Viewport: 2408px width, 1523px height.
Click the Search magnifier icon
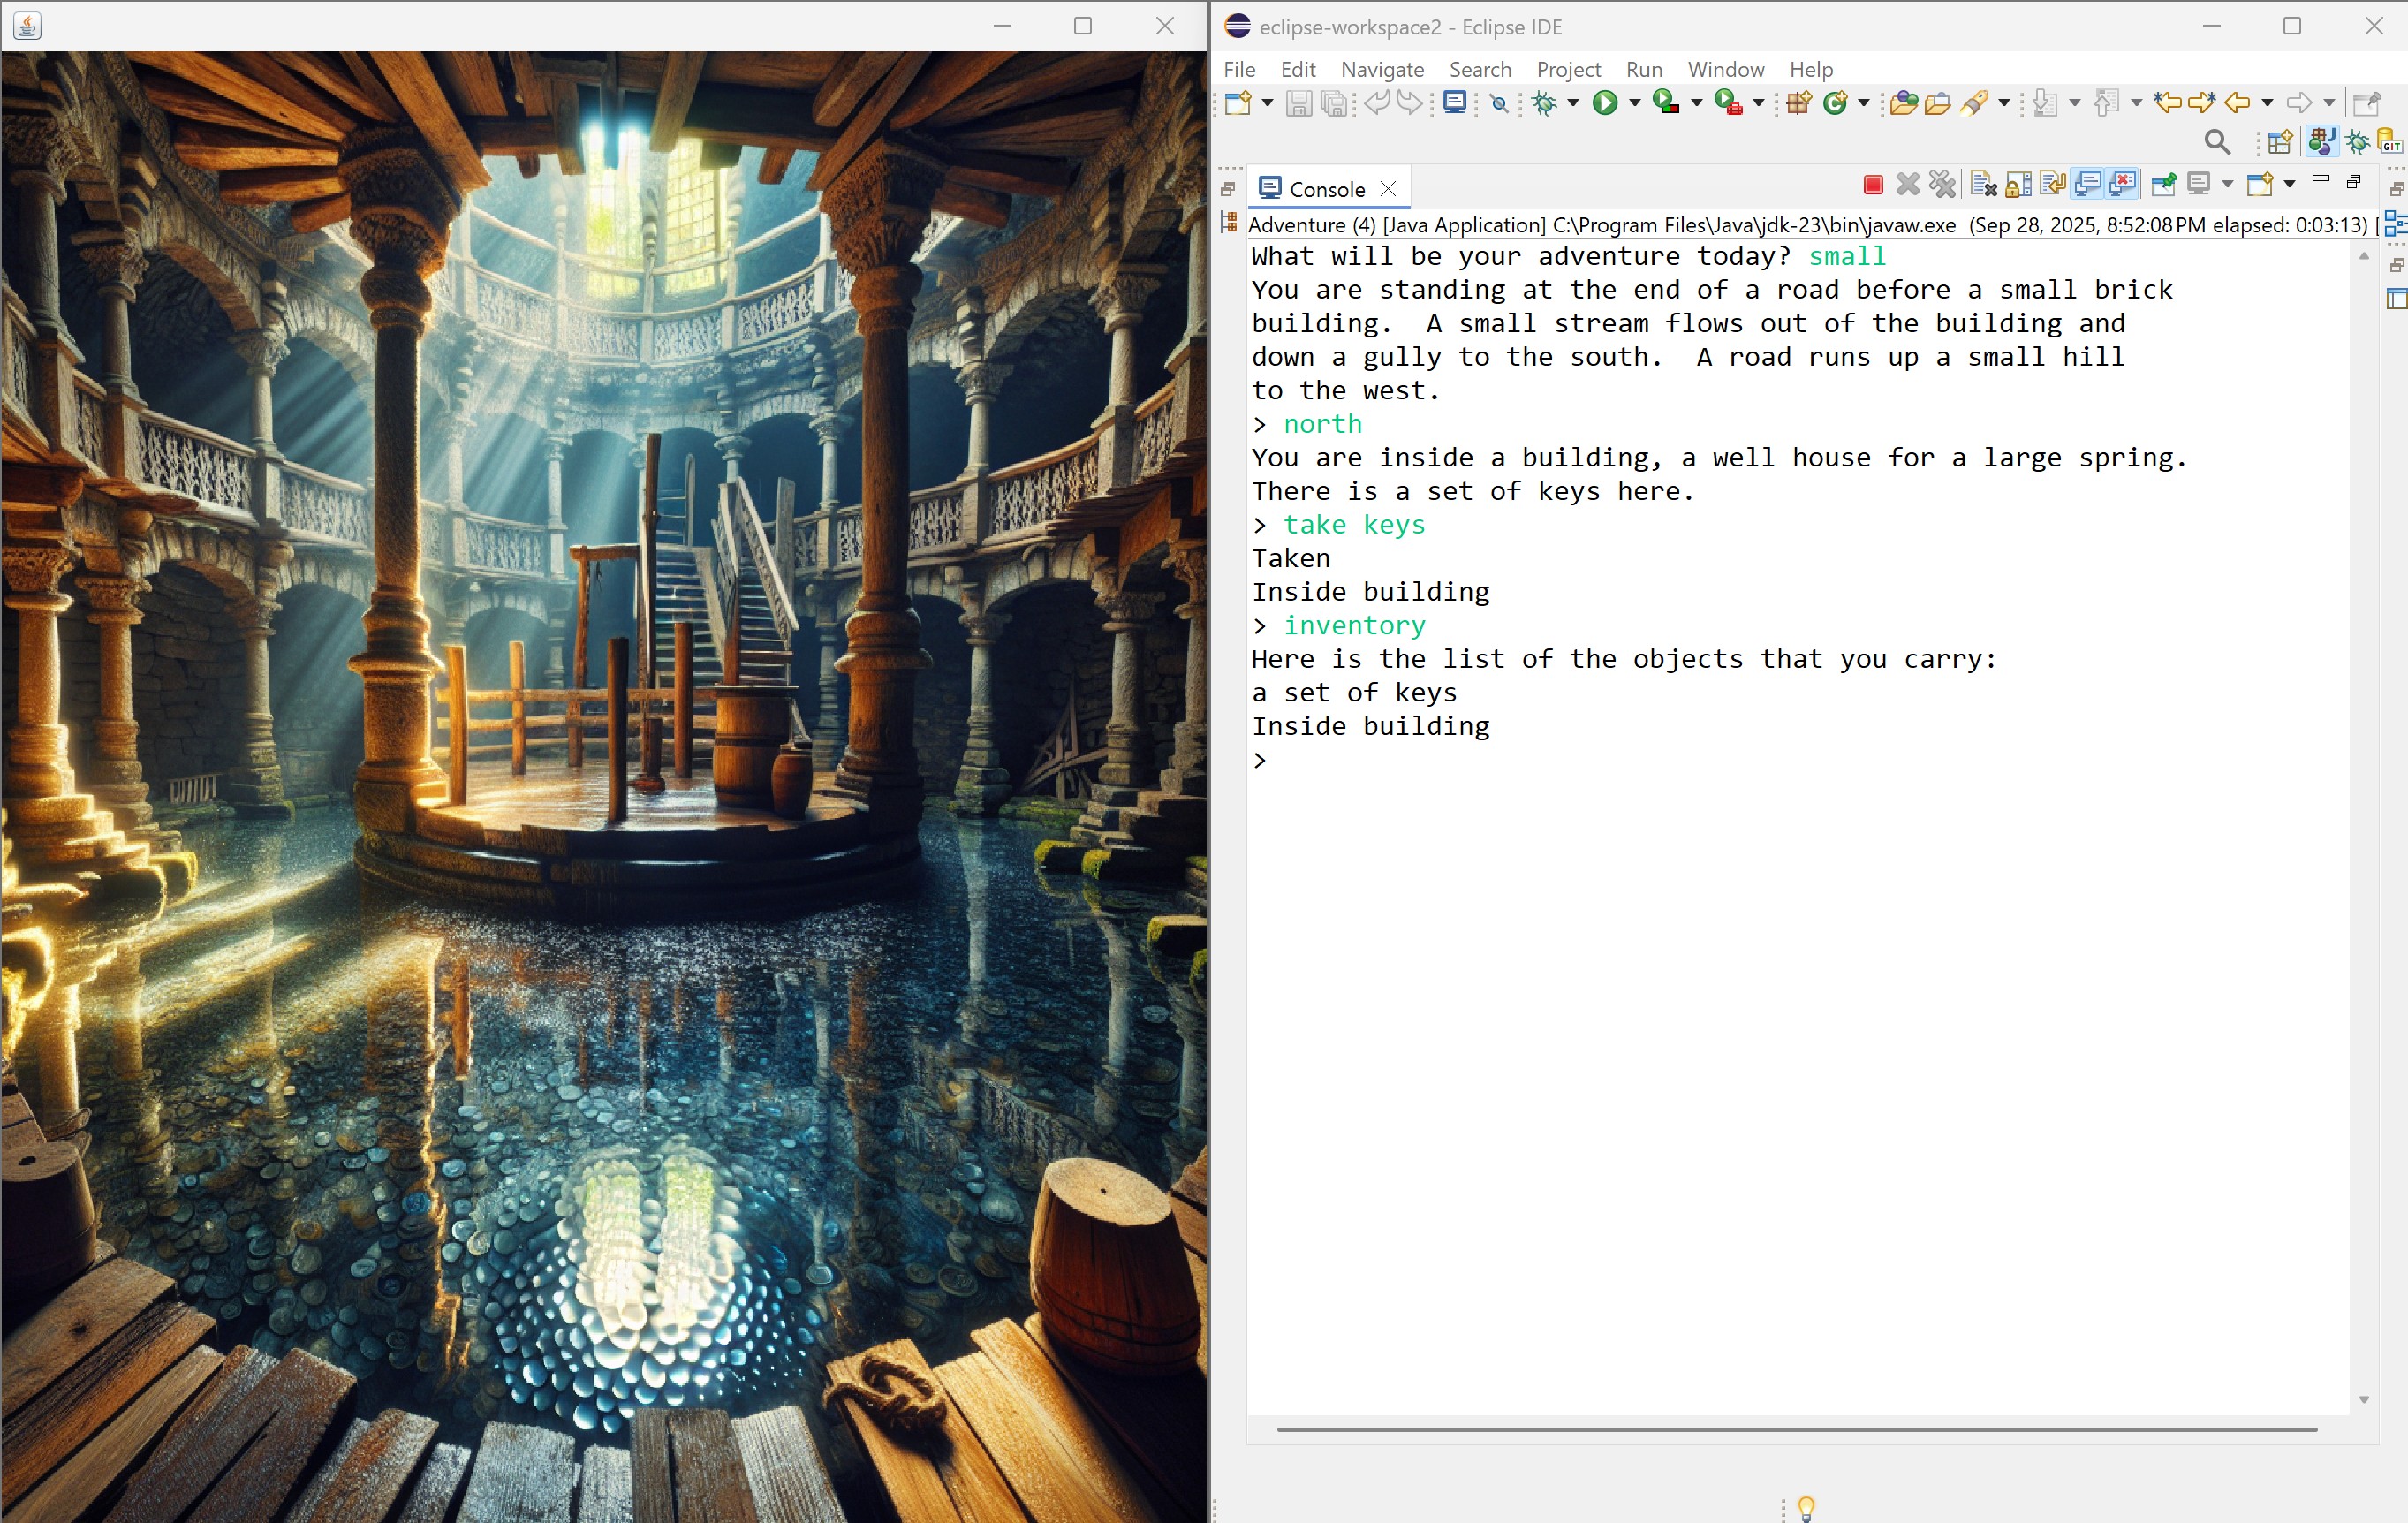tap(2216, 142)
